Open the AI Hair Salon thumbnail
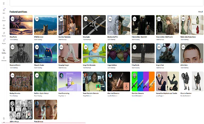This screenshot has height=124, width=204. pyautogui.click(x=192, y=53)
